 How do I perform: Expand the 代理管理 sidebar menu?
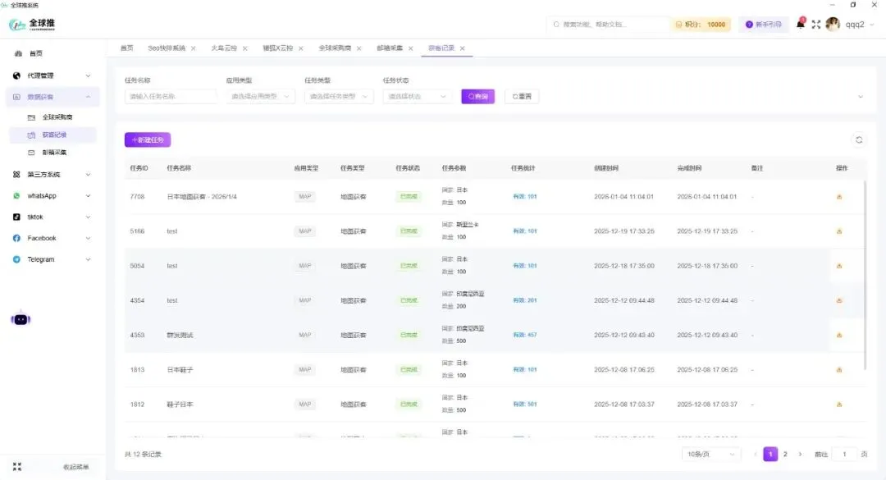[88, 75]
